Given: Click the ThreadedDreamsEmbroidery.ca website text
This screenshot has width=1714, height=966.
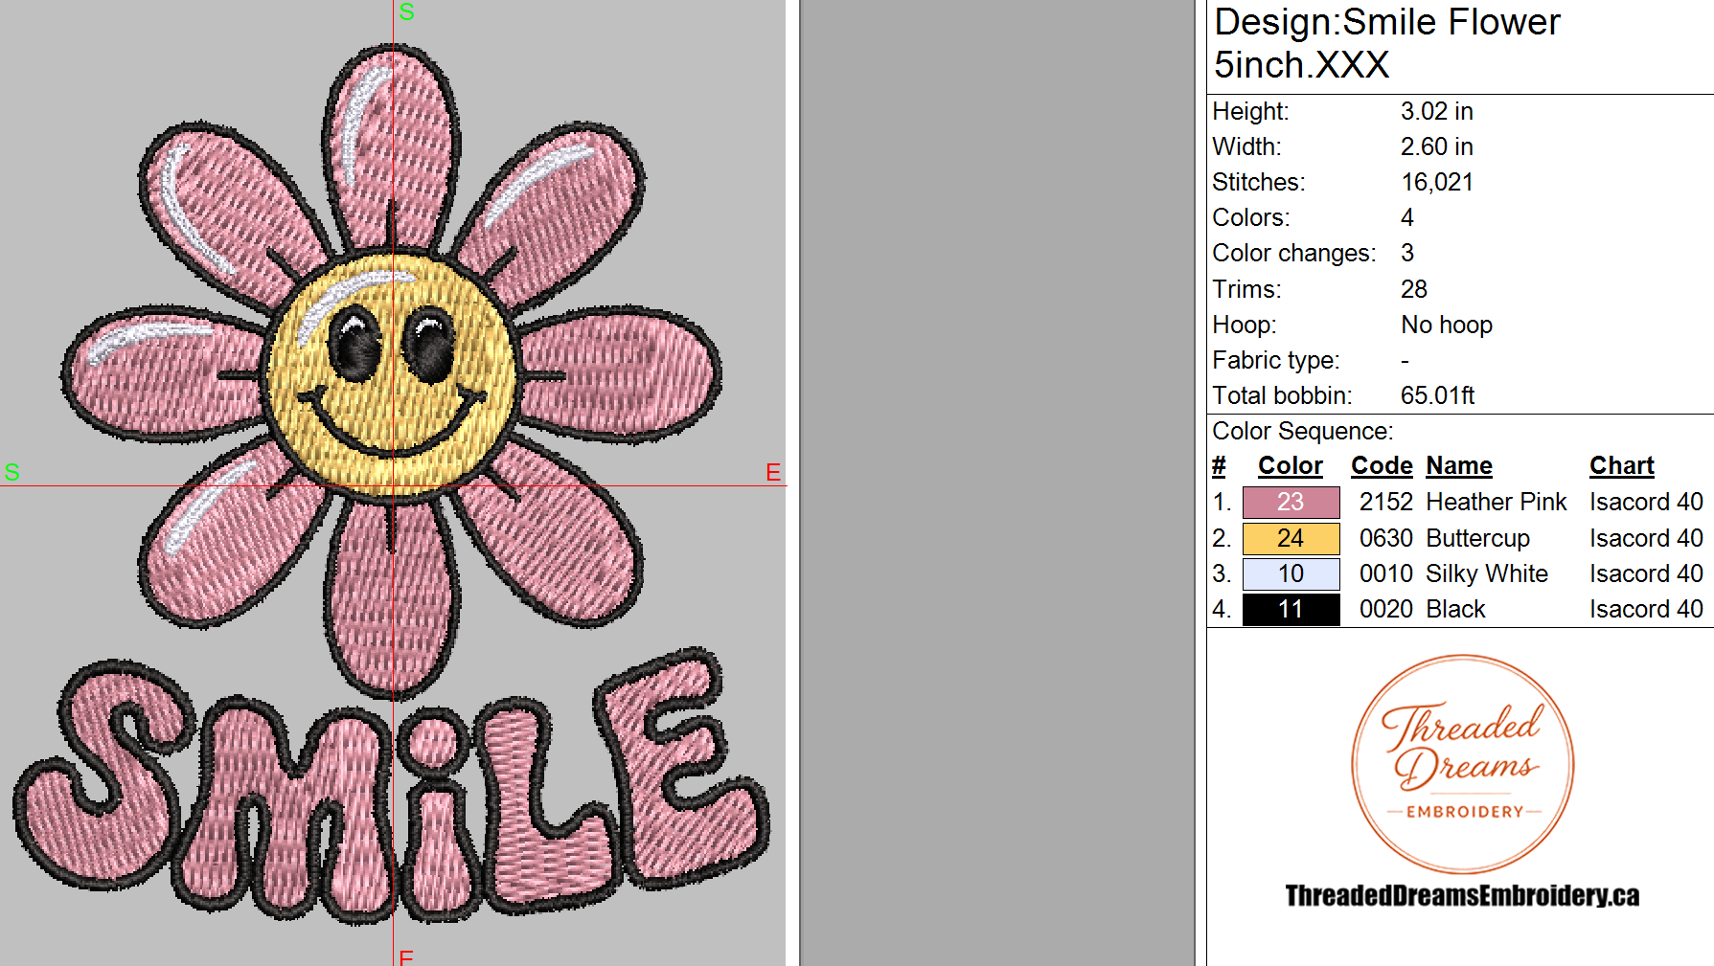Looking at the screenshot, I should [1462, 895].
